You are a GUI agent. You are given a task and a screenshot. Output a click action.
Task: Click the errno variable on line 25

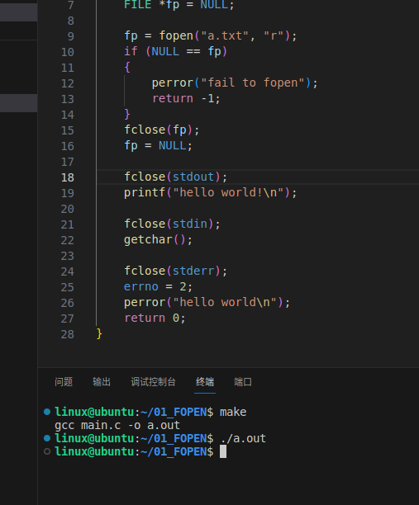point(141,286)
